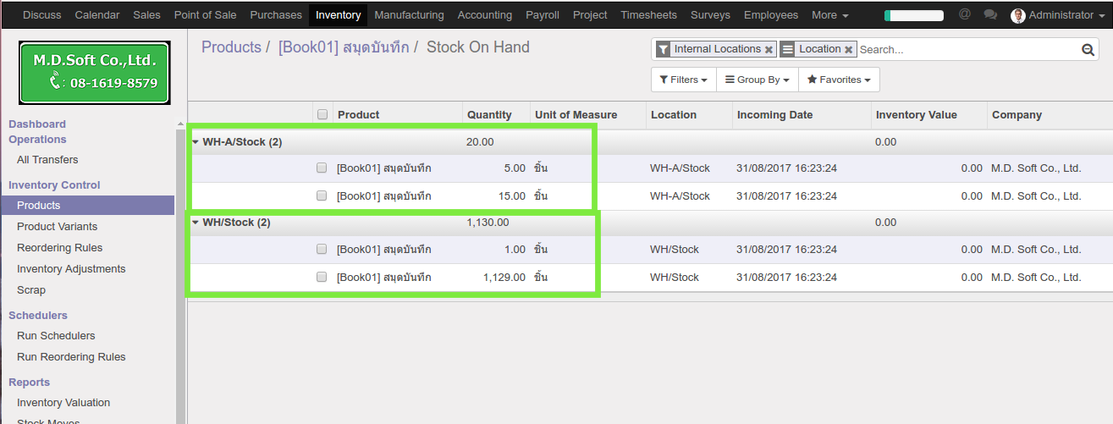Open the @ mentions icon in top bar

[x=964, y=14]
